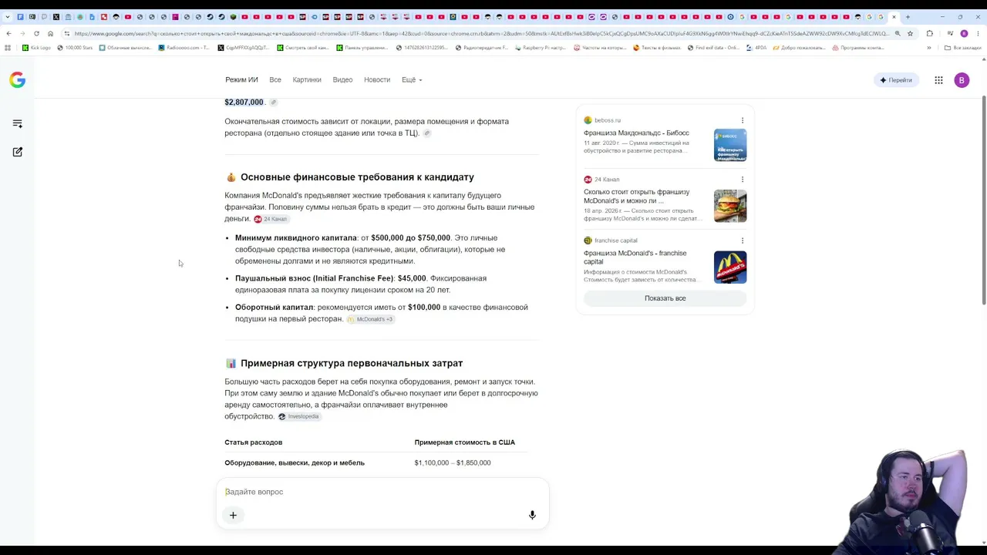The image size is (987, 555).
Task: Click the $2,807,000 amount text
Action: point(244,103)
